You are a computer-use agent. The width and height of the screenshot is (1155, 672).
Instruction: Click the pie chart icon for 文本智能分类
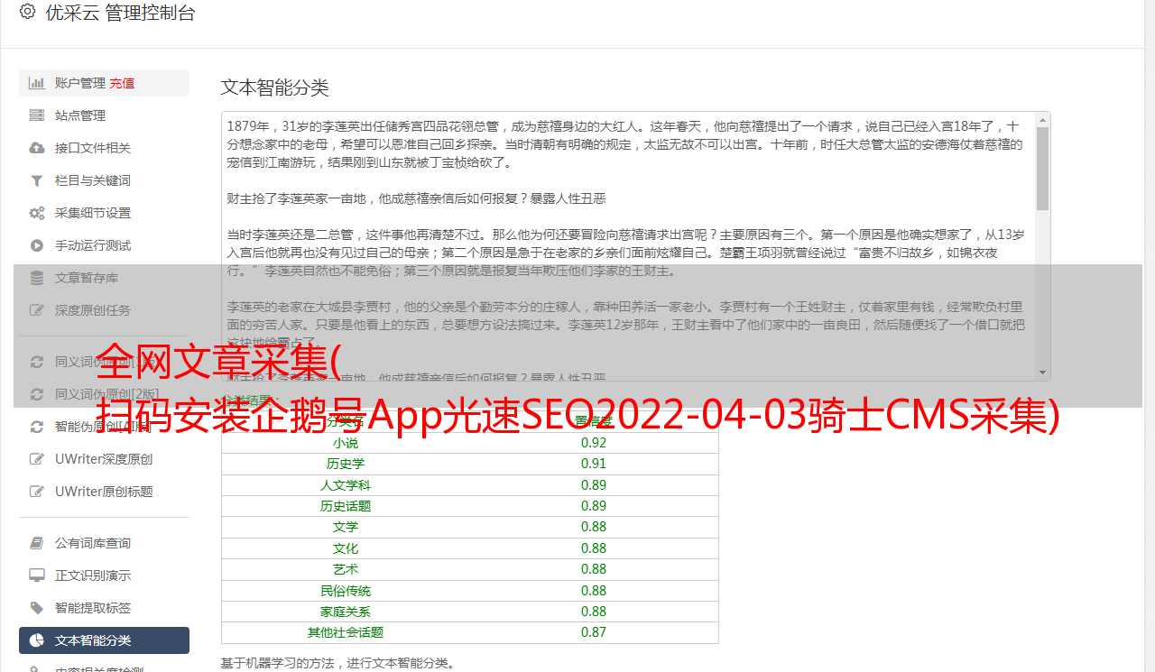37,640
